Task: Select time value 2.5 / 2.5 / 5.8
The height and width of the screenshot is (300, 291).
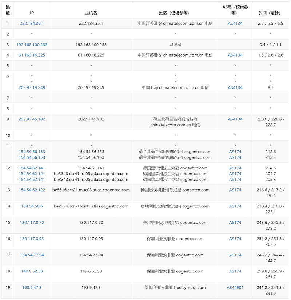Action: [271, 24]
